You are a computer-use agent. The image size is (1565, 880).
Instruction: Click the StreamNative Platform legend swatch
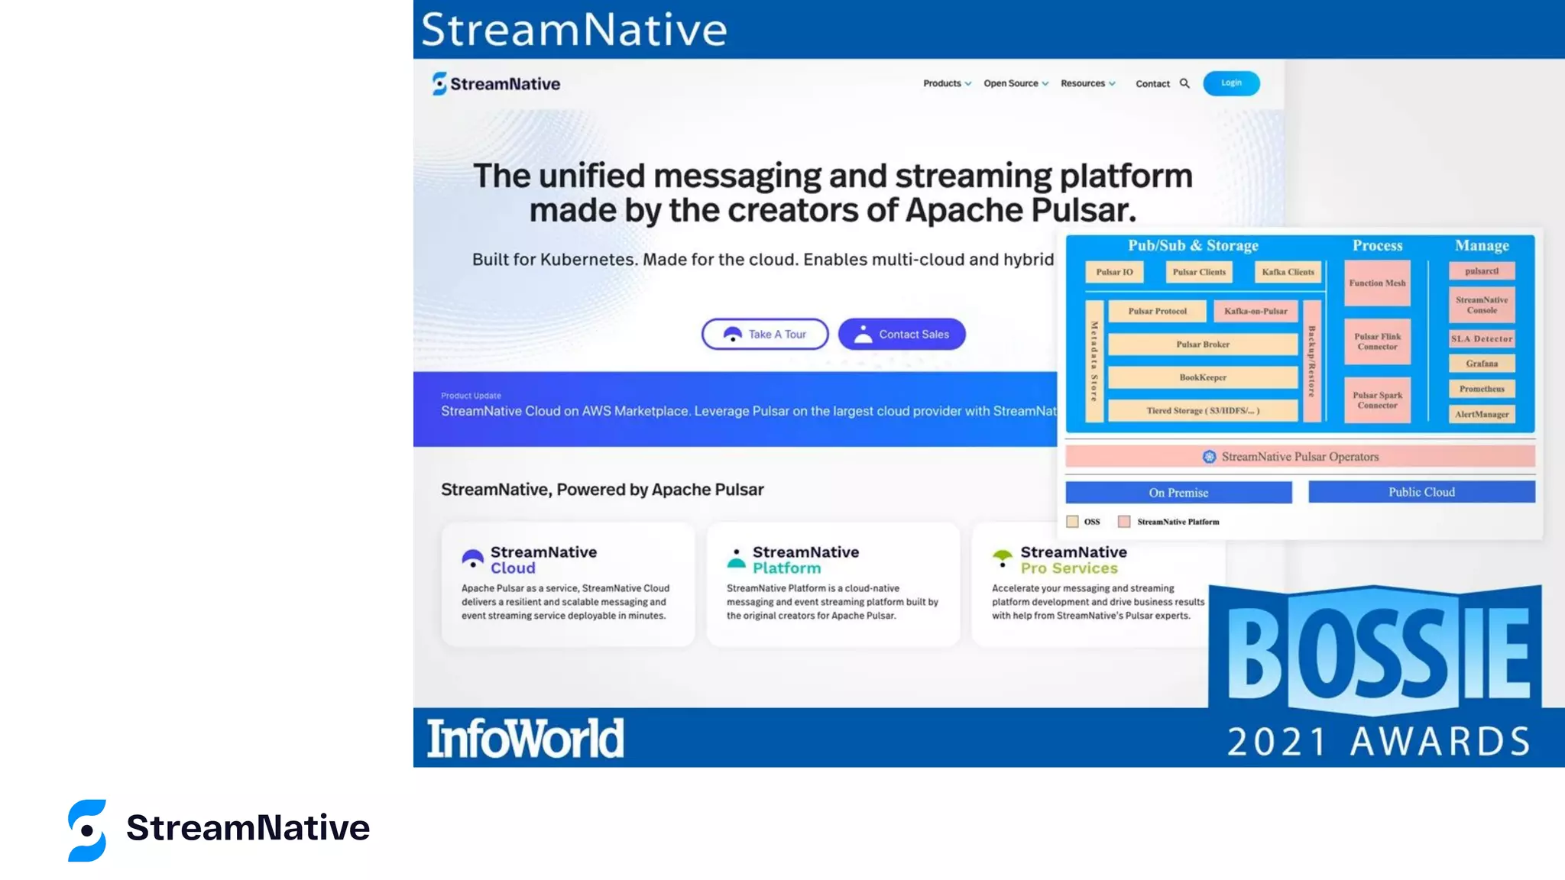point(1124,522)
